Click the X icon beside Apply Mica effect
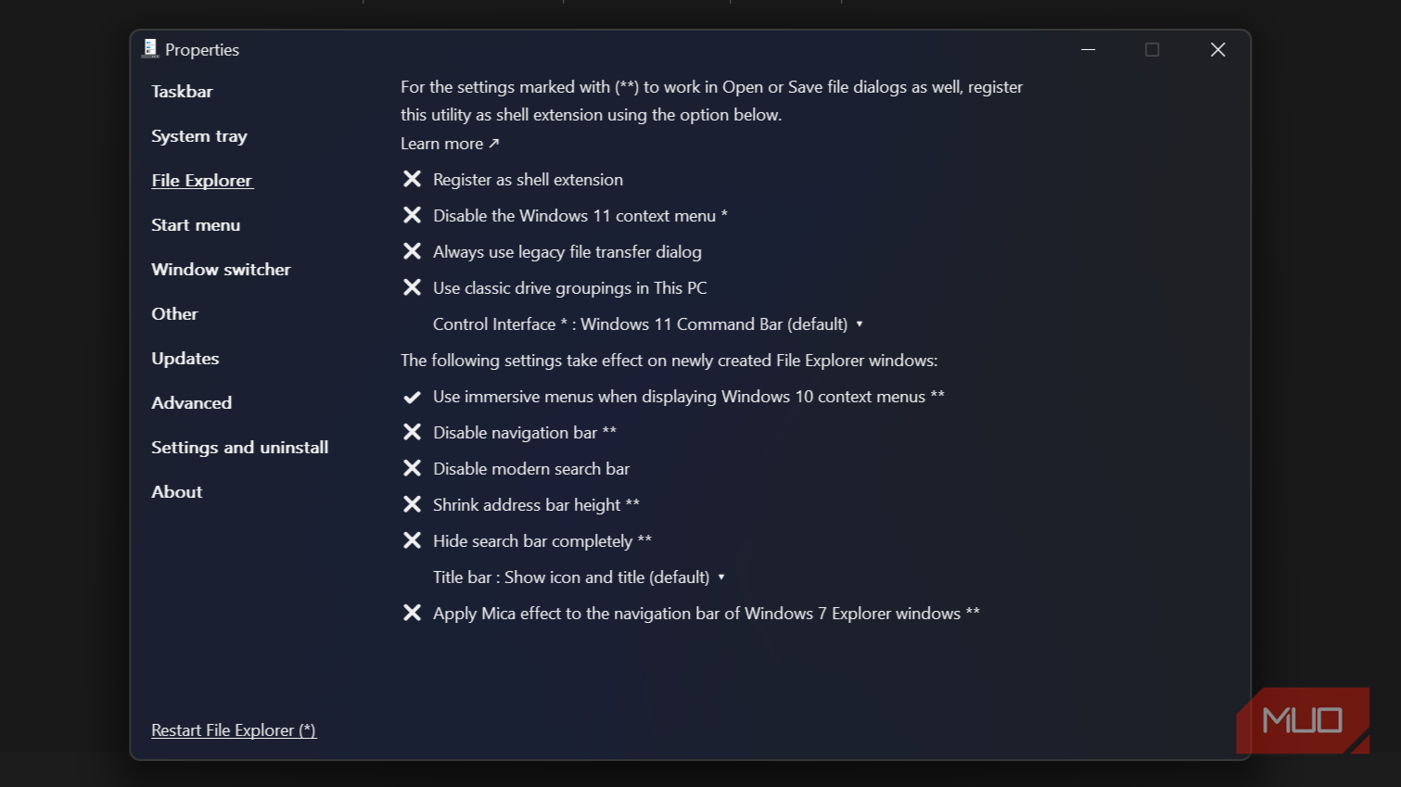The image size is (1401, 787). (x=413, y=613)
